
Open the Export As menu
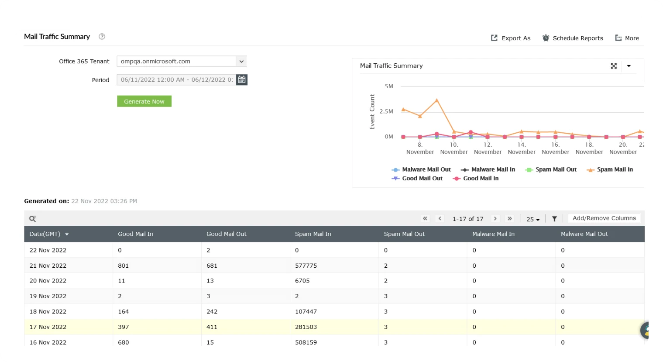511,38
